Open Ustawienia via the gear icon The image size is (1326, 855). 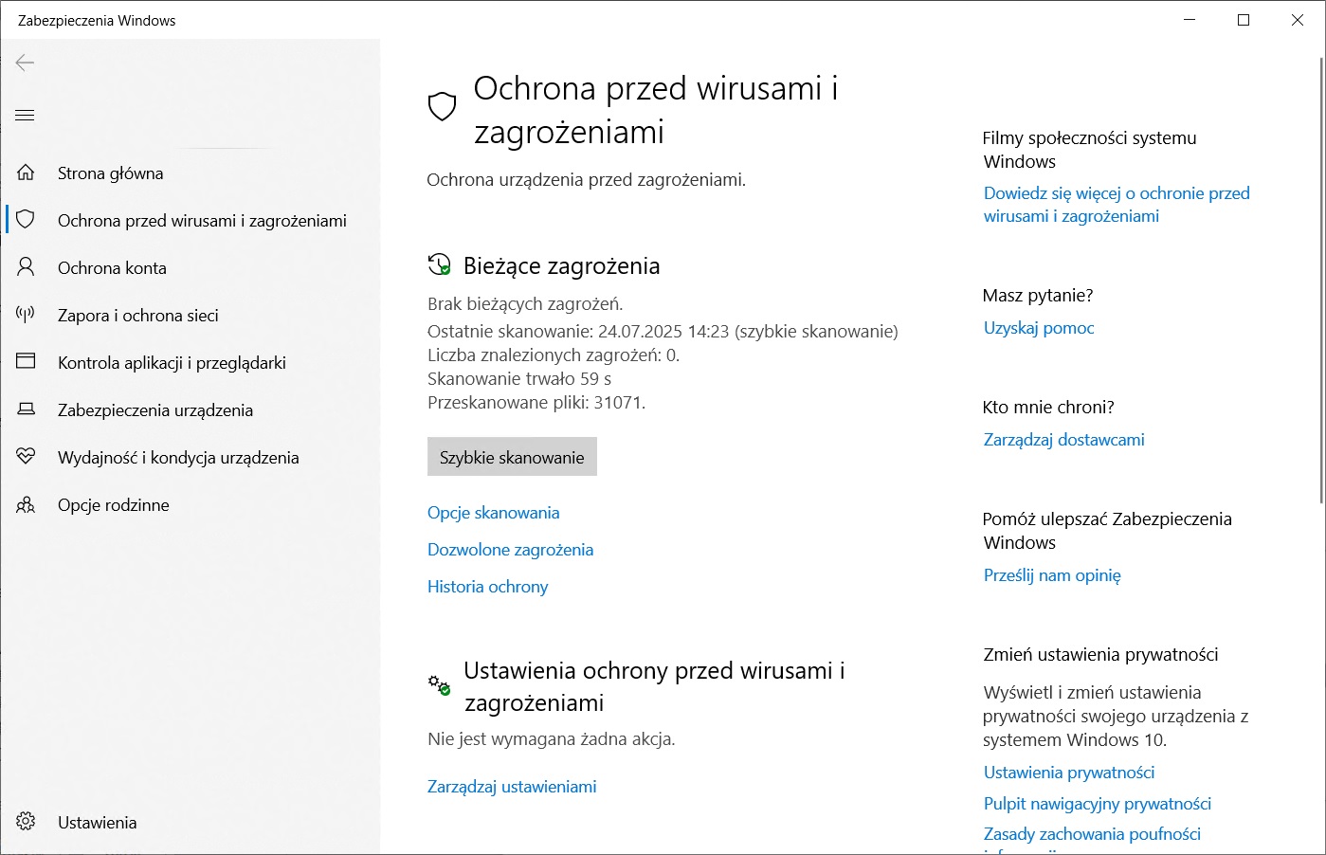pyautogui.click(x=26, y=822)
